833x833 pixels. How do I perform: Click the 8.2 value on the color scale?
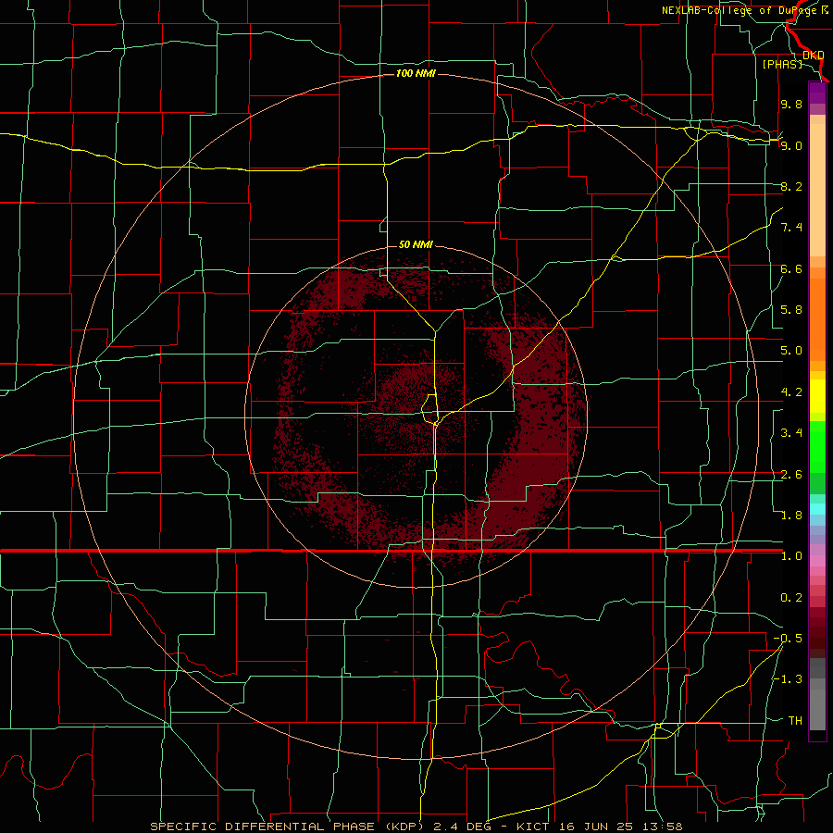coord(791,186)
